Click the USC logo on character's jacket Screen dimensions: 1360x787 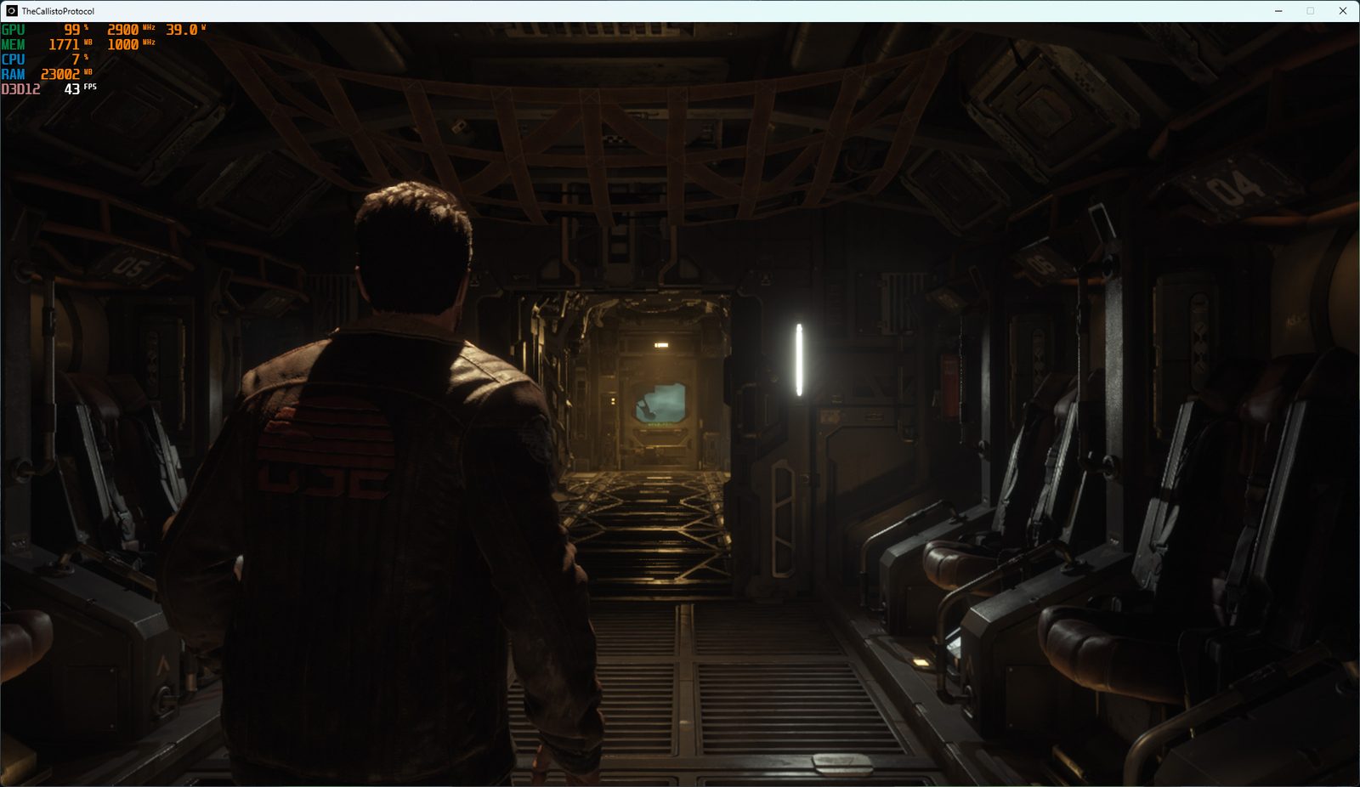325,447
